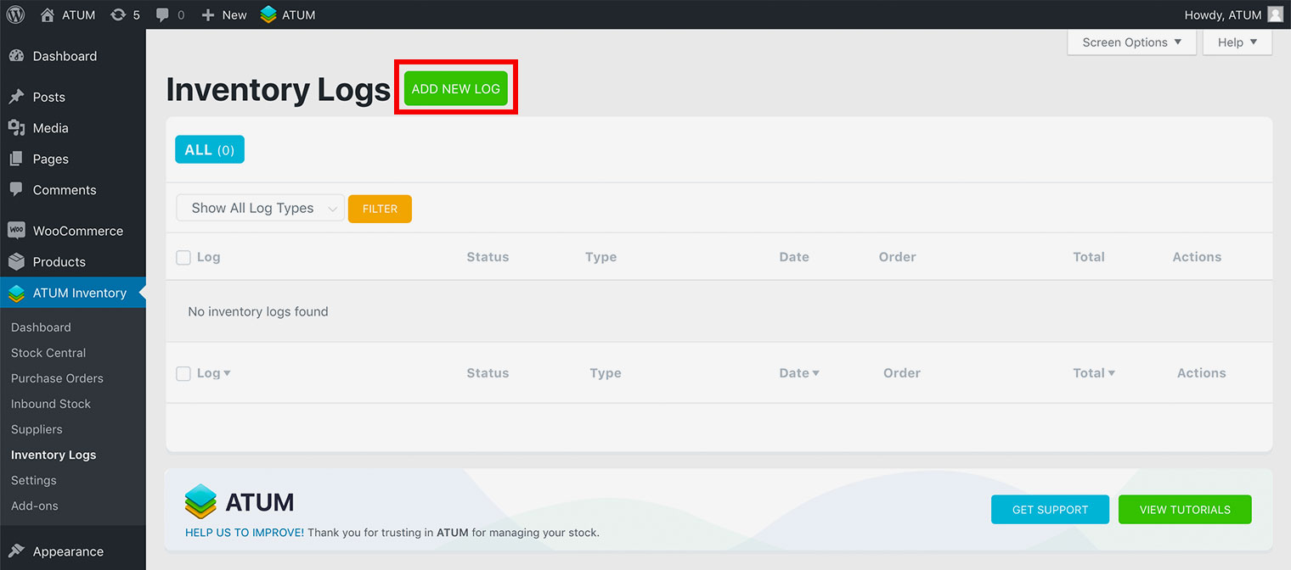
Task: Click the New label in admin bar
Action: point(234,15)
